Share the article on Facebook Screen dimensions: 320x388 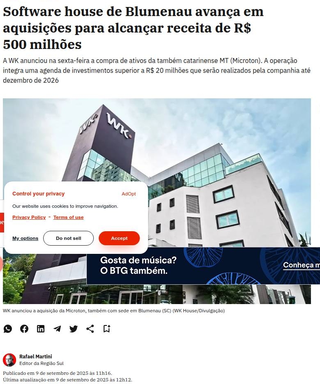(24, 329)
